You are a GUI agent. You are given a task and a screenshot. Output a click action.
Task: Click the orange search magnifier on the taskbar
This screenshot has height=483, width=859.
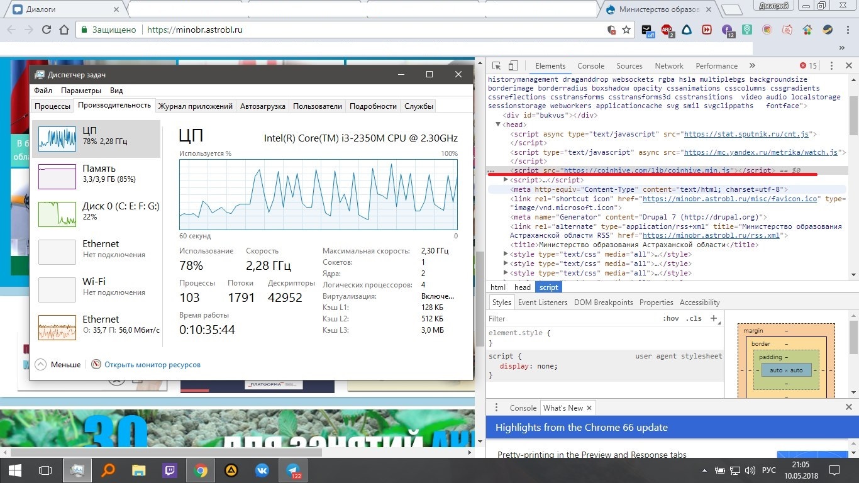pyautogui.click(x=108, y=470)
